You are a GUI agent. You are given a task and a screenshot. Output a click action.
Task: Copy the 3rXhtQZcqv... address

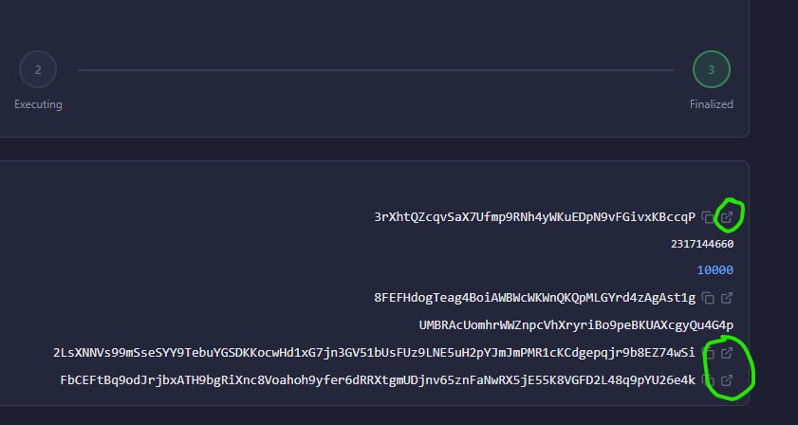[708, 217]
